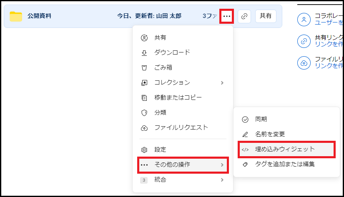Click the gear icon beside 設定
Screen dimensions: 344x197
click(144, 150)
